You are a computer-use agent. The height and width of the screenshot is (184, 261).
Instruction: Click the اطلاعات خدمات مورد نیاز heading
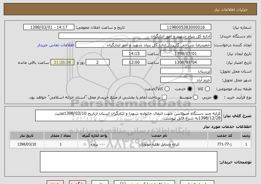(227, 127)
